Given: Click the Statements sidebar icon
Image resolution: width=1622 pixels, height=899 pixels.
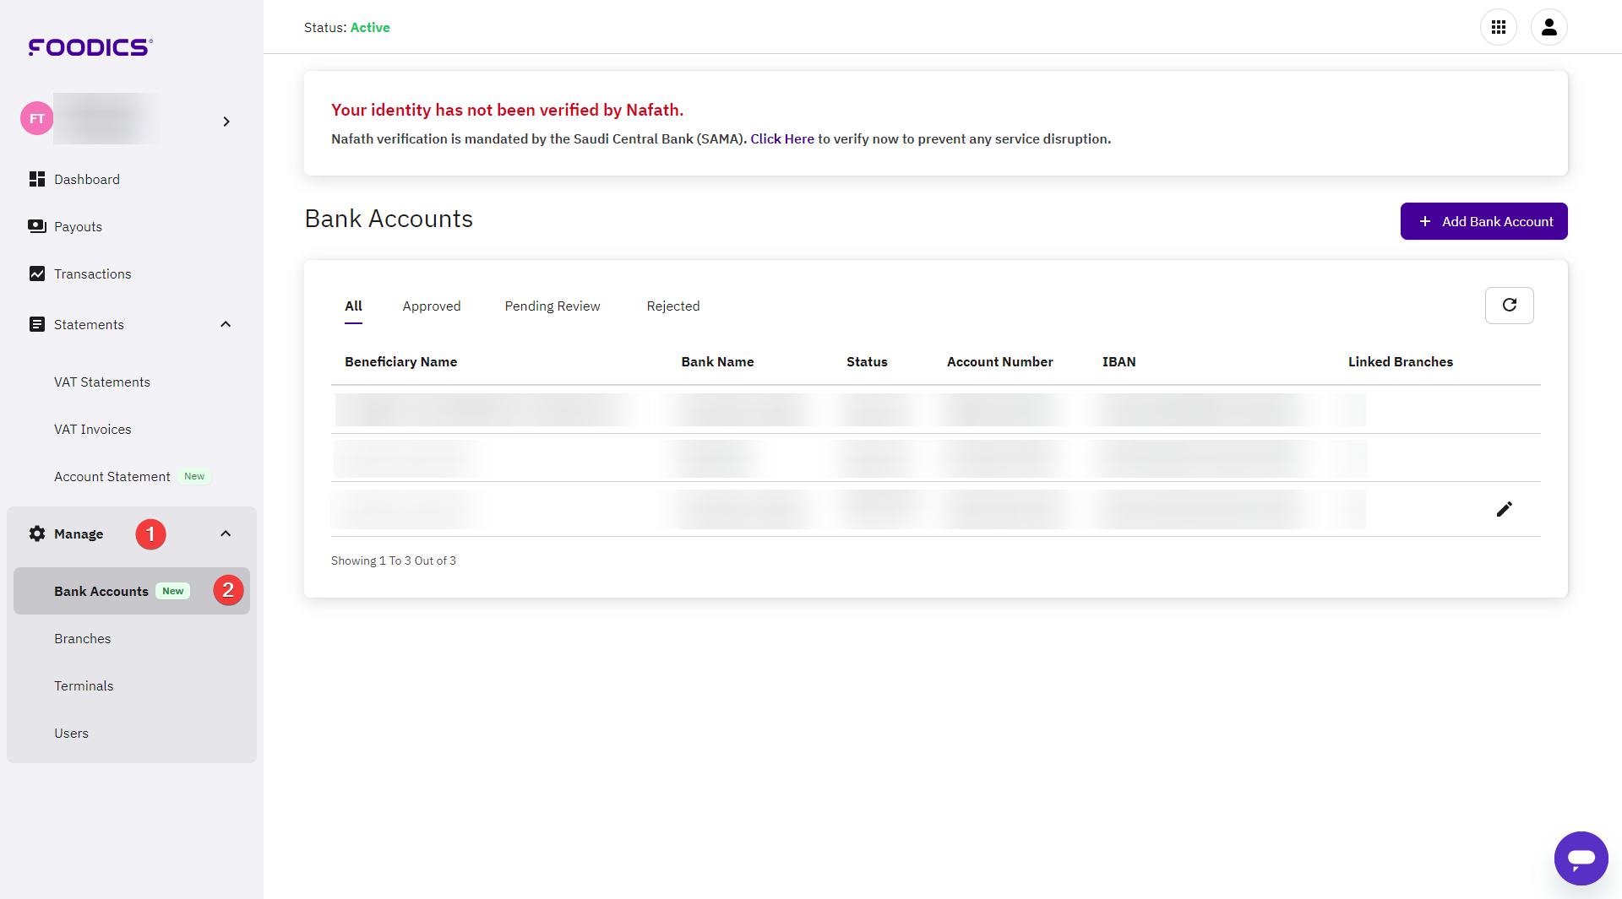Looking at the screenshot, I should coord(36,324).
